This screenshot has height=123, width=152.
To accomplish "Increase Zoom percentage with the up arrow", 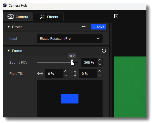I will point(100,60).
